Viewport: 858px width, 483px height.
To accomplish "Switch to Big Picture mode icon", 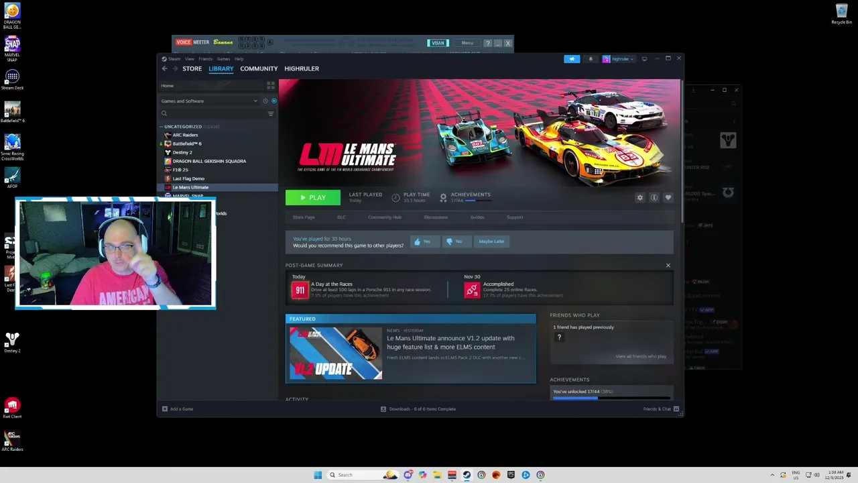I will tap(644, 59).
